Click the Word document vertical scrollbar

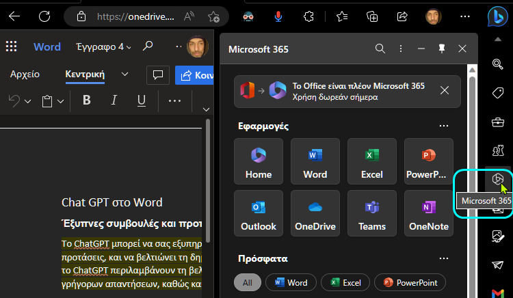click(208, 180)
